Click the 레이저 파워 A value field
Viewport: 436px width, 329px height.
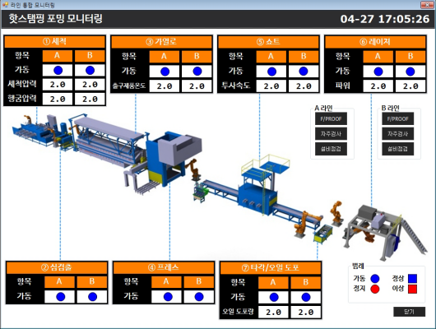click(x=378, y=86)
